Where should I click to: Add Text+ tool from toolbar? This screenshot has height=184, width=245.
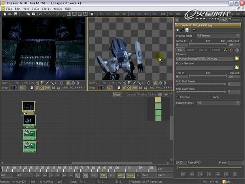tap(124, 14)
